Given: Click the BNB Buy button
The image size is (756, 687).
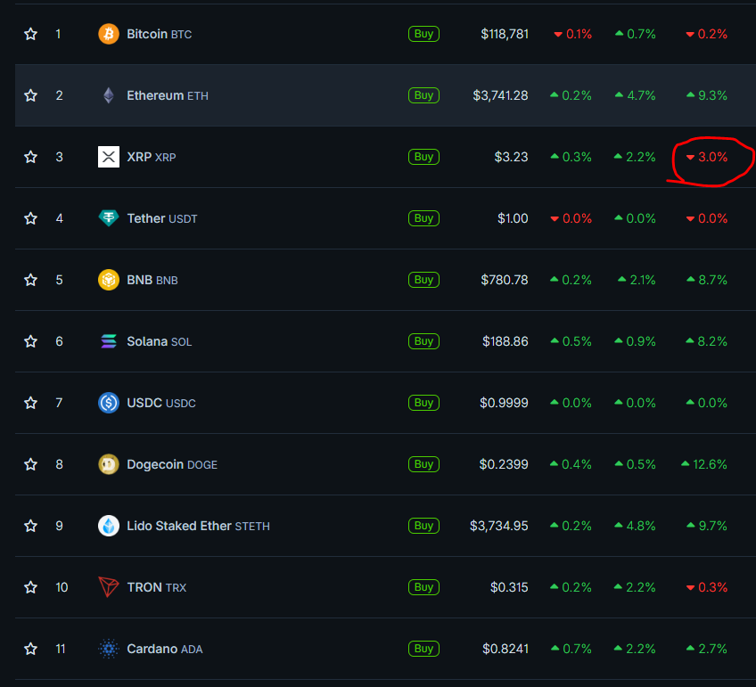Looking at the screenshot, I should (423, 280).
